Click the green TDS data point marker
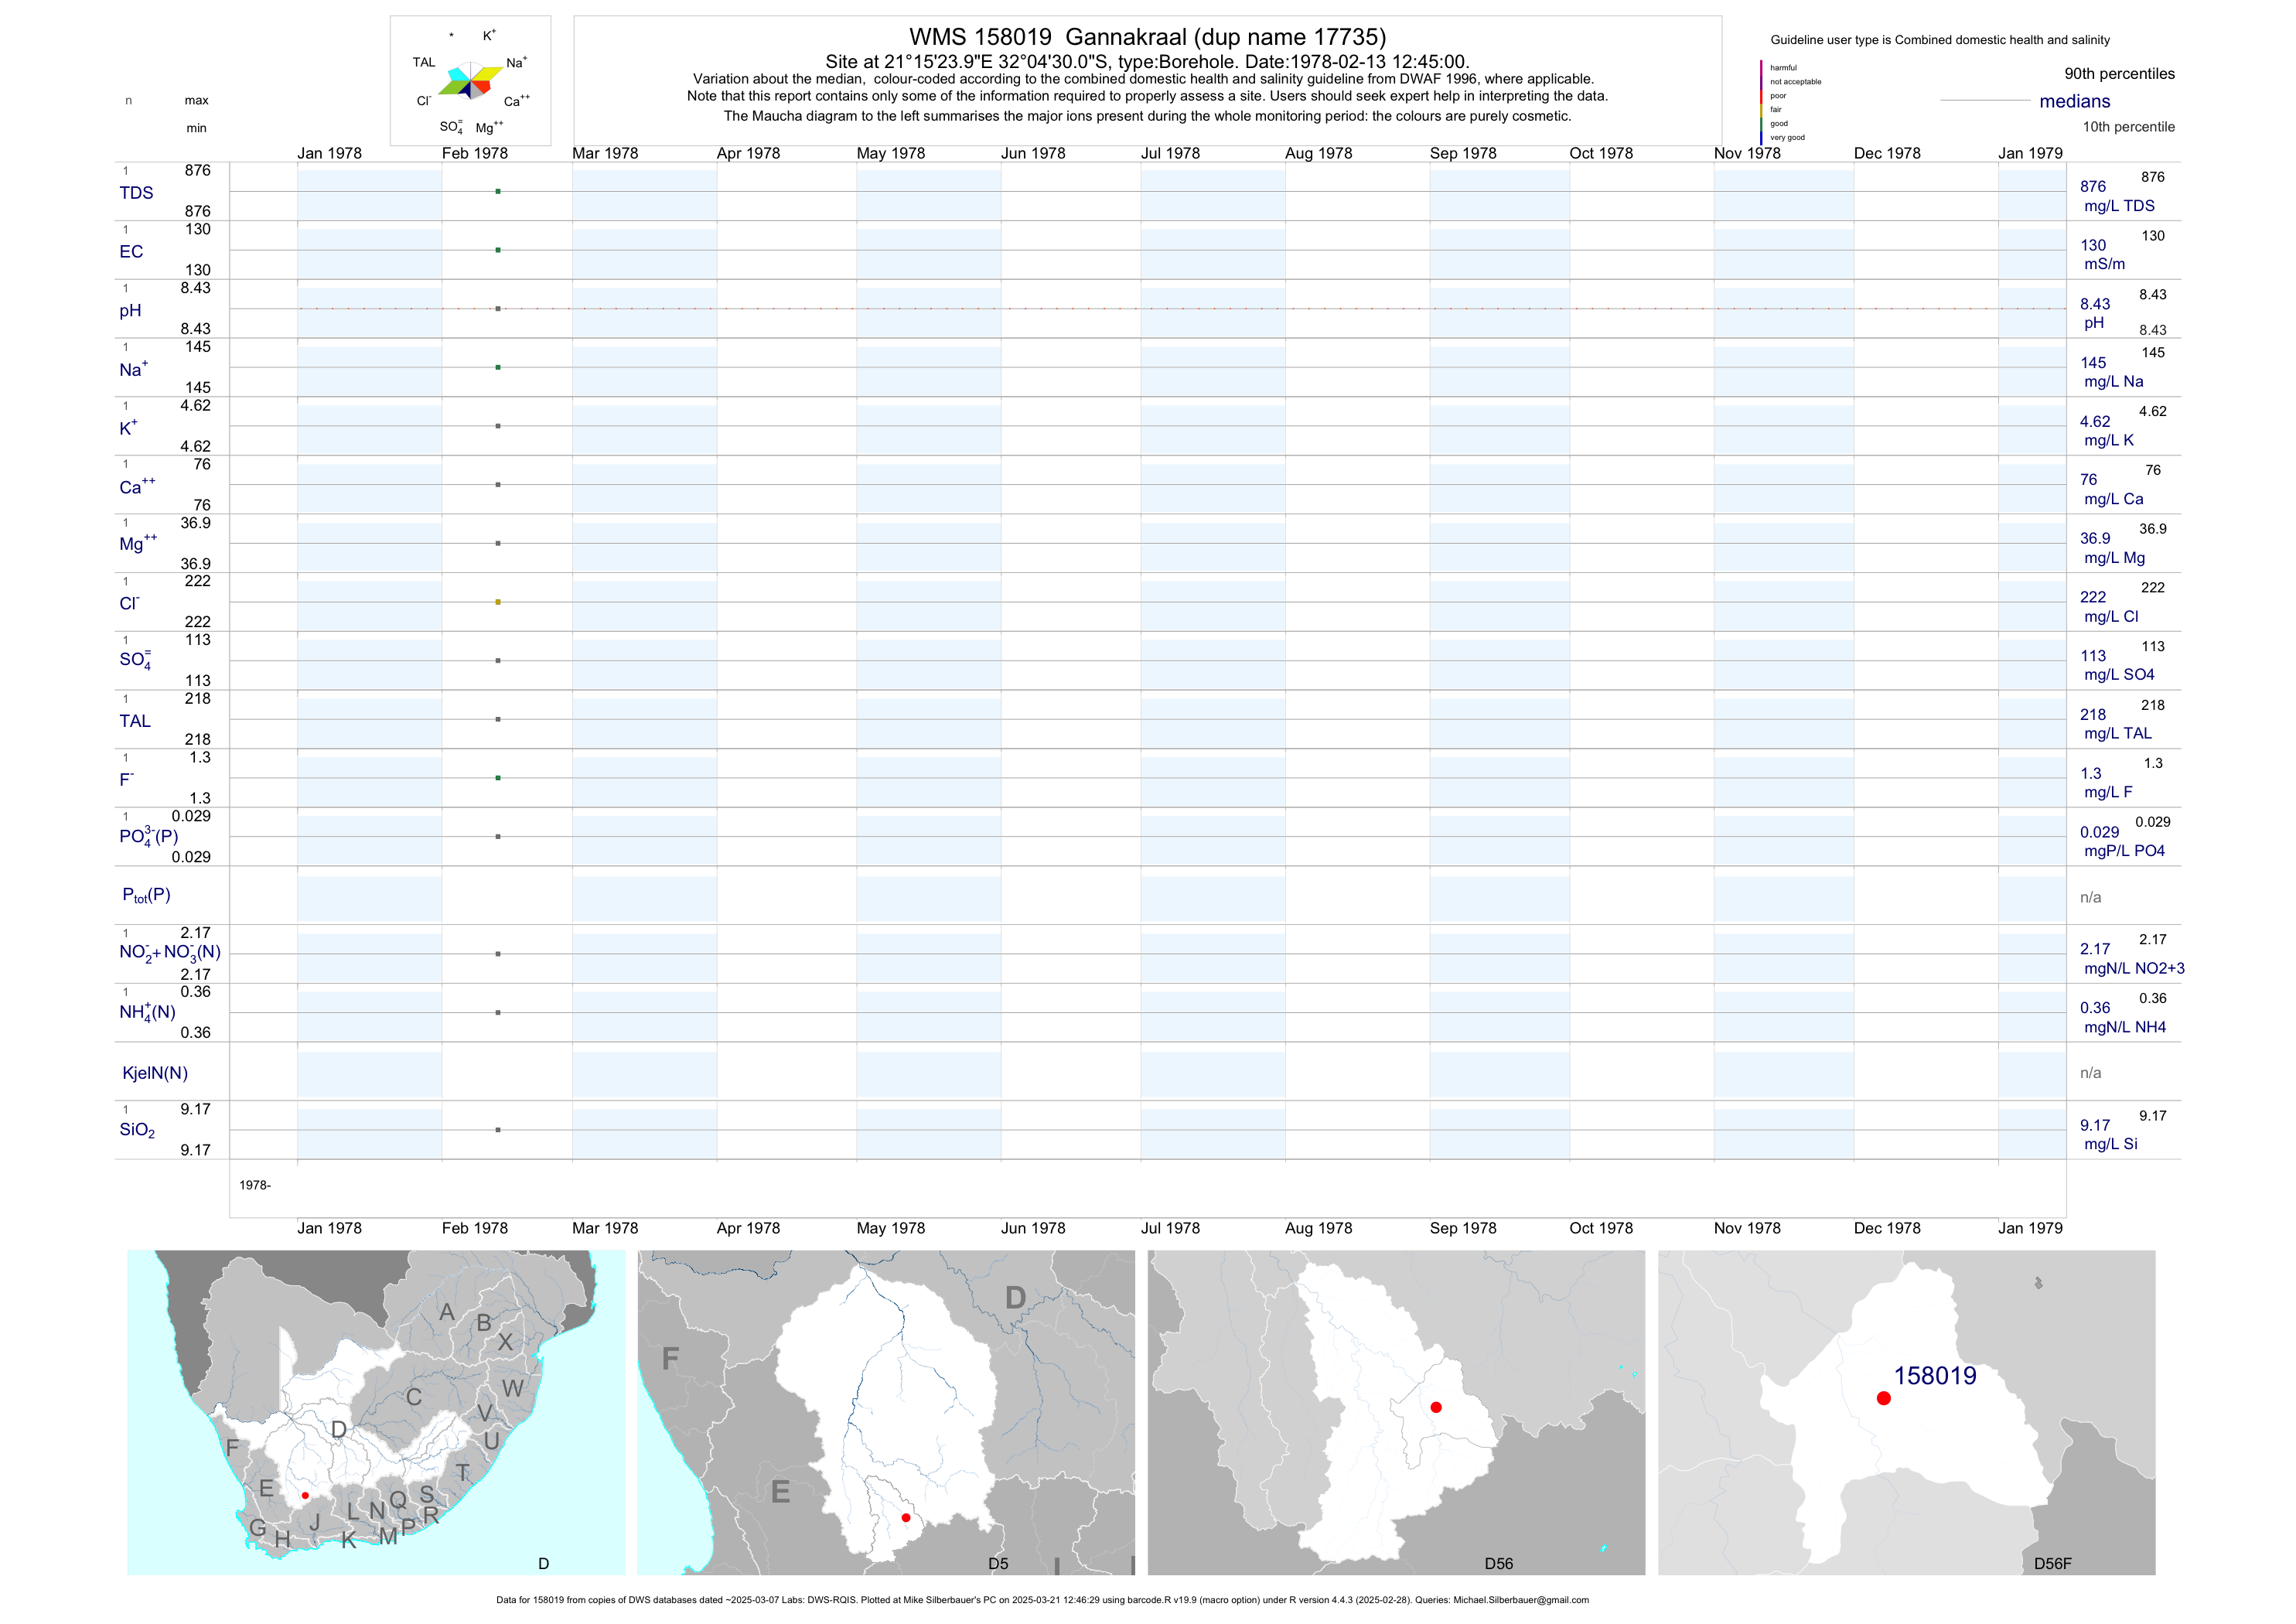Viewport: 2296px width, 1624px height. (498, 191)
